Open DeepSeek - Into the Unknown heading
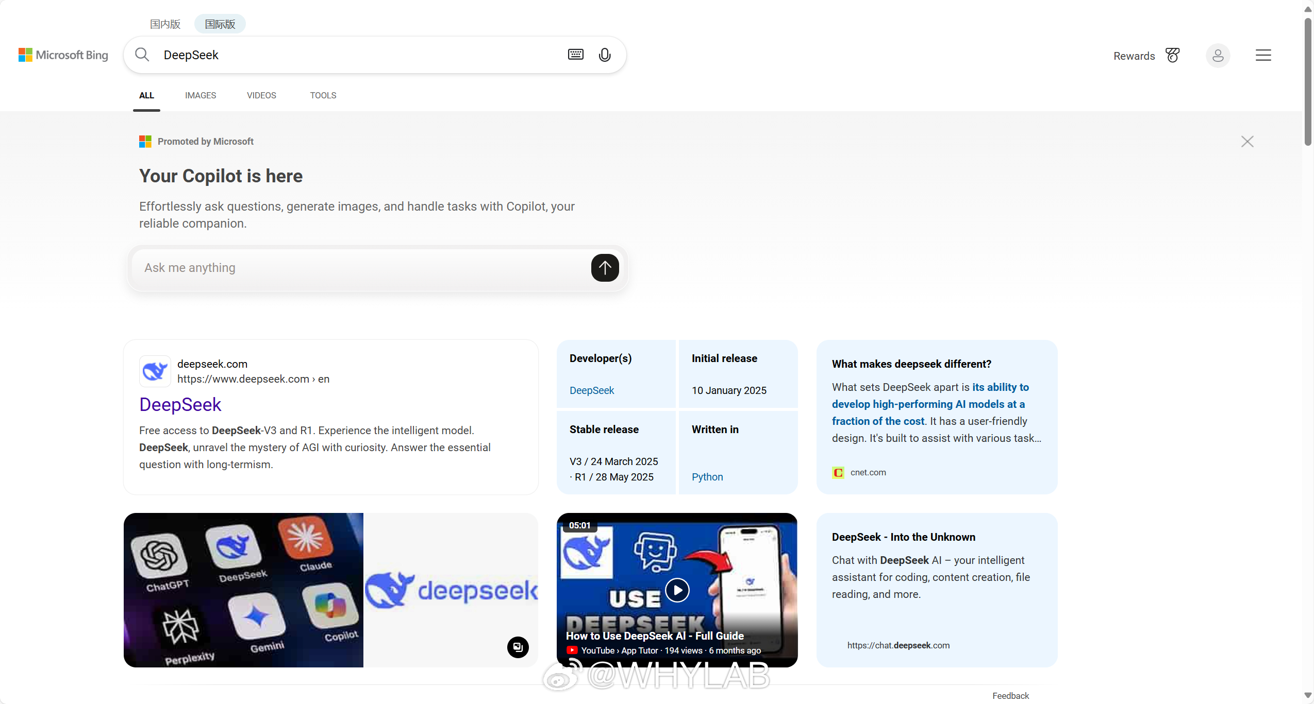 [x=904, y=537]
